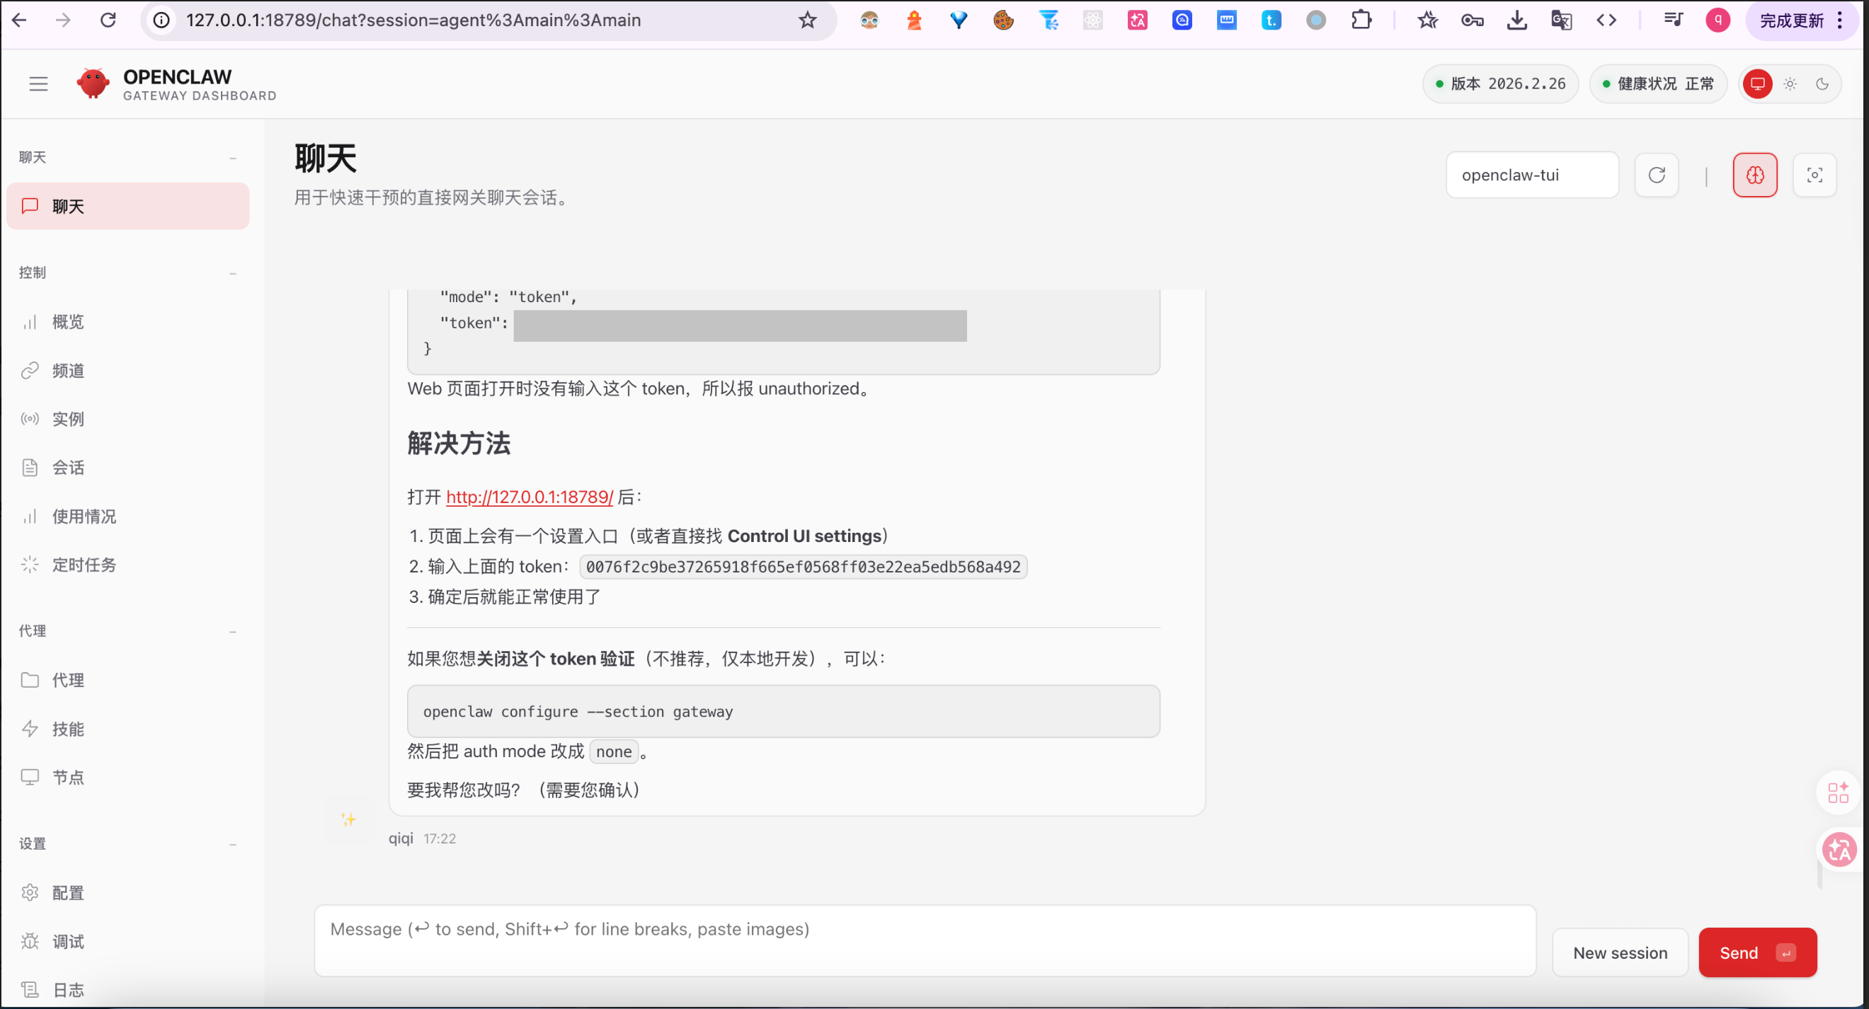Open the hamburger navigation menu
Image resolution: width=1869 pixels, height=1009 pixels.
pos(38,83)
